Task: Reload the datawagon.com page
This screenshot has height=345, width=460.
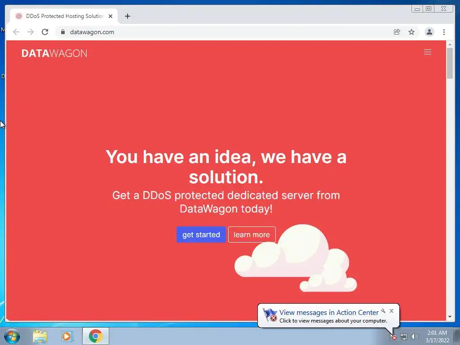Action: coord(45,32)
